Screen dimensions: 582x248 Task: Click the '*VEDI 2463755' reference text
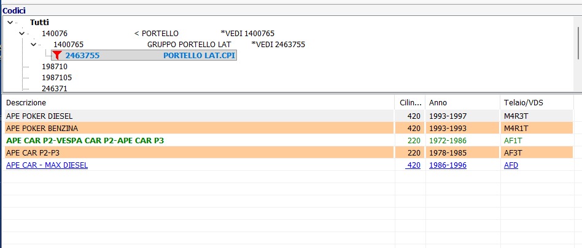coord(278,45)
